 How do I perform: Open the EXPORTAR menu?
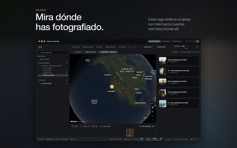(149, 47)
